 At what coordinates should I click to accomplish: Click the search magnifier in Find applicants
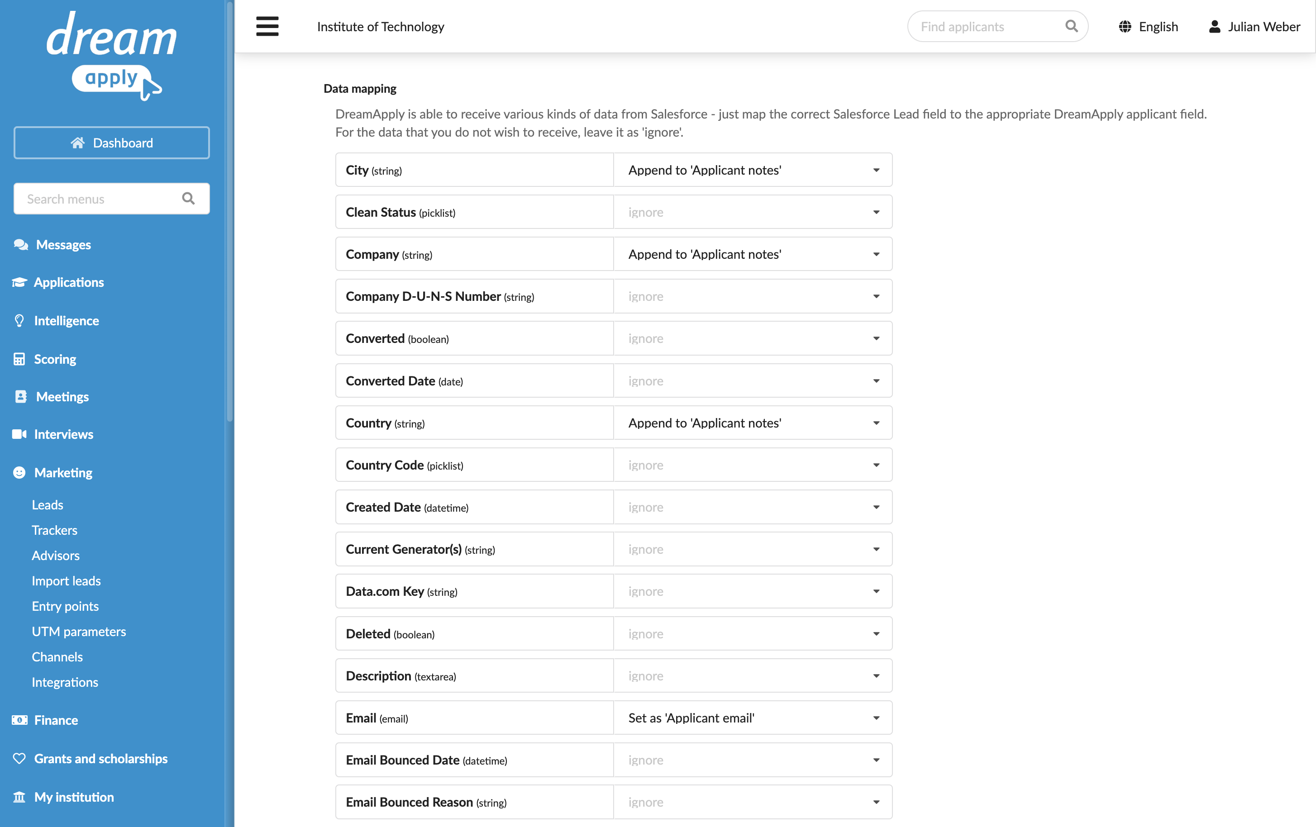pos(1071,26)
